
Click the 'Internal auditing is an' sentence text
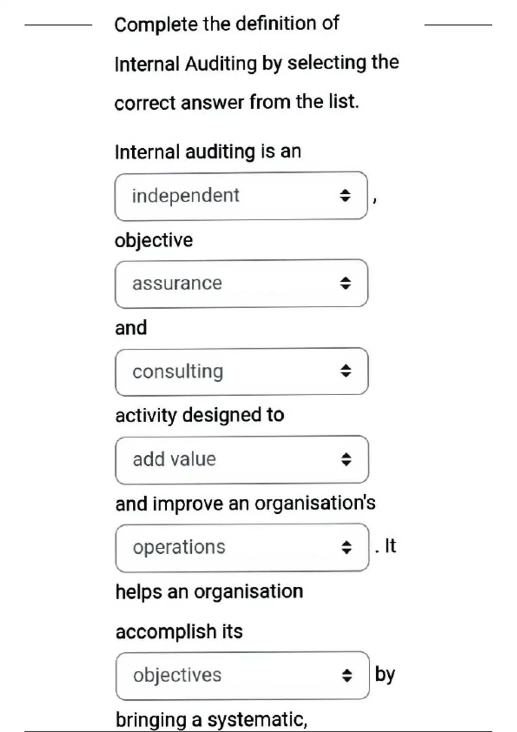(208, 152)
